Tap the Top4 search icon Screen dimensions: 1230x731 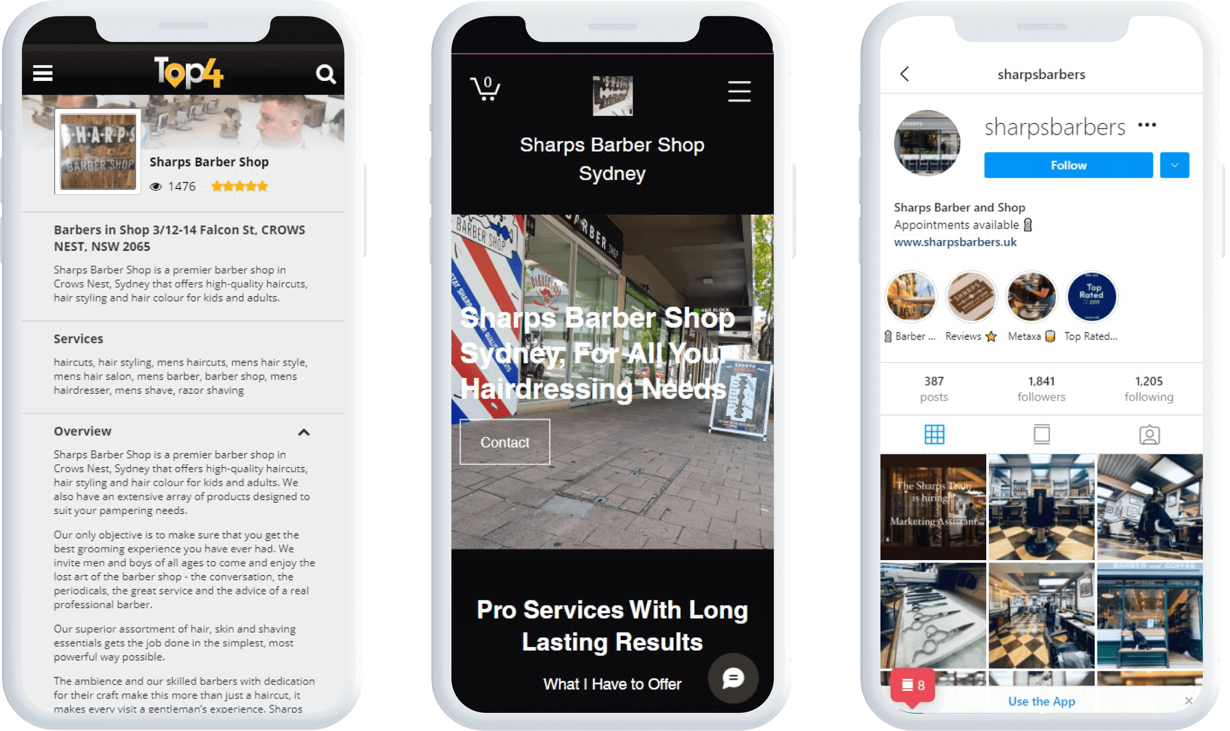(x=327, y=72)
